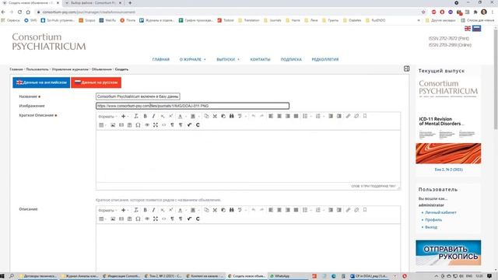Toggle sidebar panel icon beside breadcrumbs
This screenshot has height=280, width=498.
[x=406, y=68]
